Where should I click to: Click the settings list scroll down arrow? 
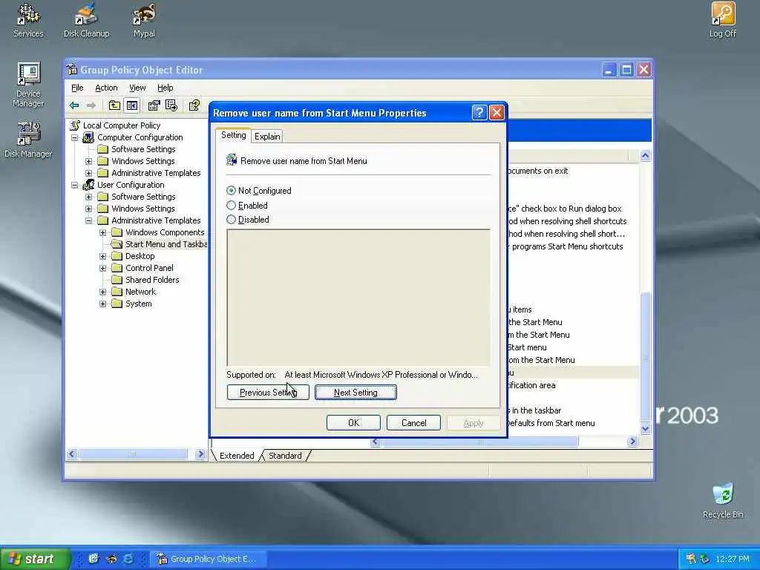pyautogui.click(x=645, y=428)
